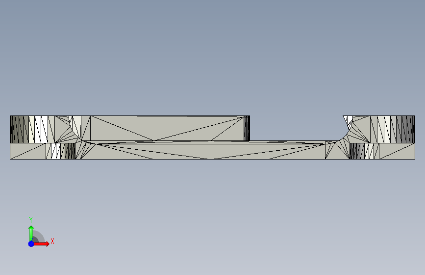Select the 3D mesh model
This screenshot has height=275, width=425.
point(213,137)
